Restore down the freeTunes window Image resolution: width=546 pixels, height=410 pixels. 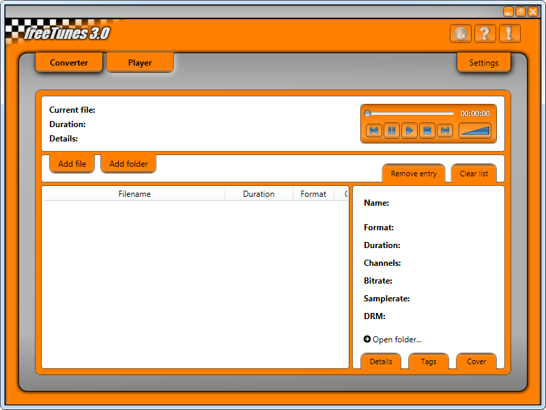click(x=521, y=12)
